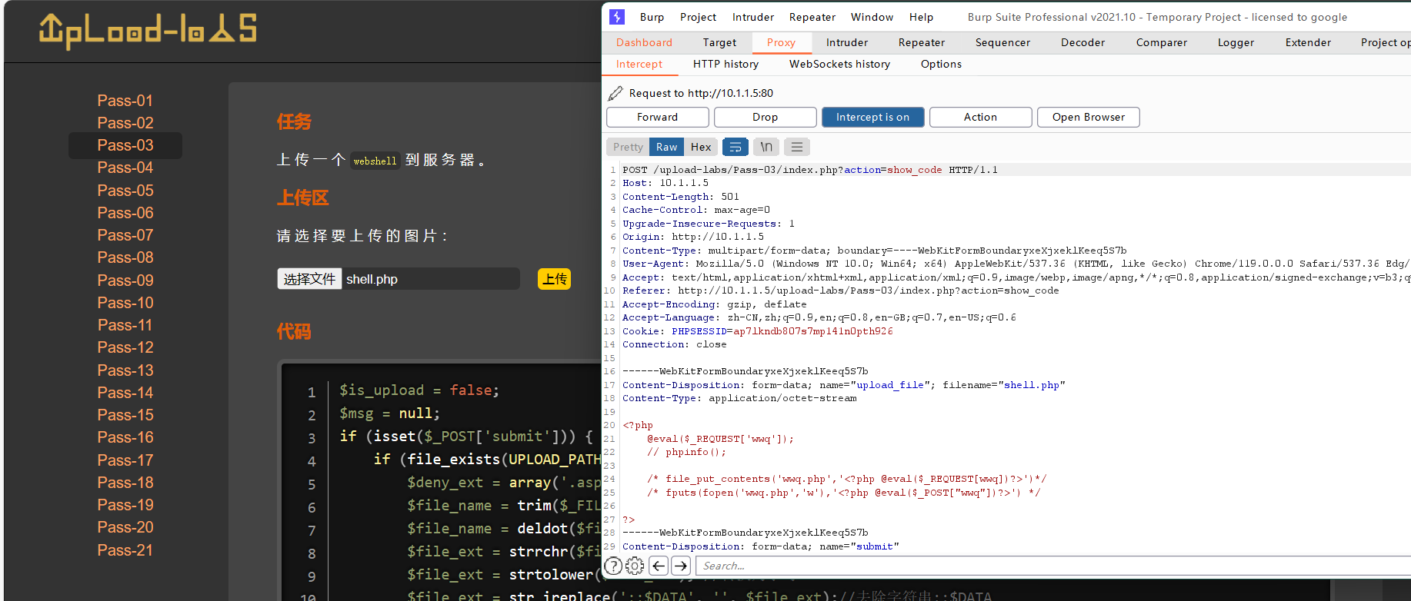This screenshot has width=1411, height=601.
Task: Click the previous match left arrow
Action: pos(659,566)
